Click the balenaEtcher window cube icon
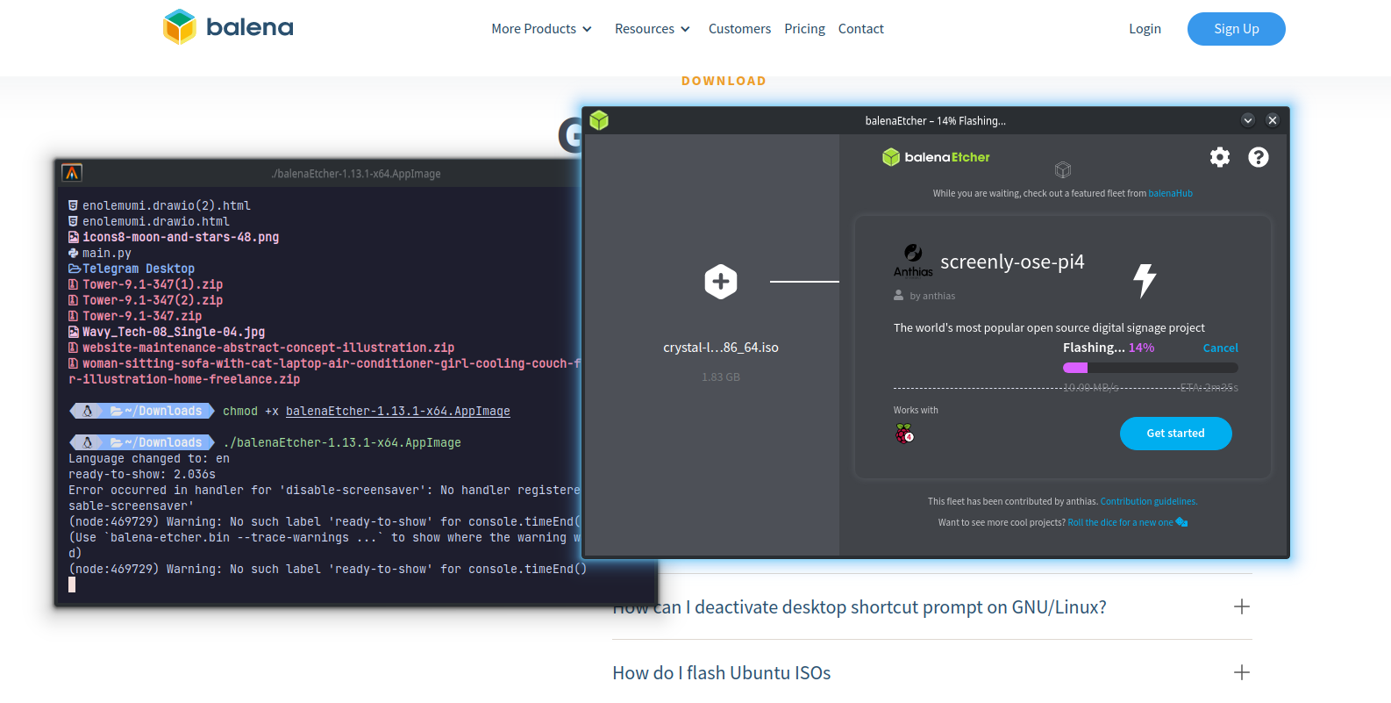This screenshot has height=703, width=1391. click(599, 120)
